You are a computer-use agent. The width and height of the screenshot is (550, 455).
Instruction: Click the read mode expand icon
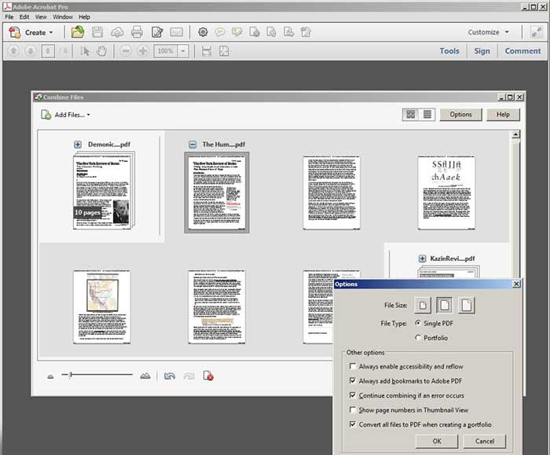536,32
